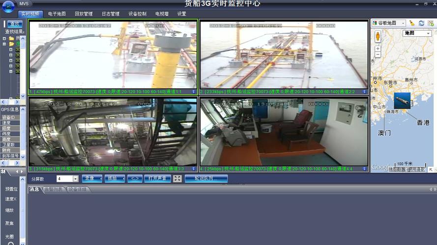The height and width of the screenshot is (245, 437).
Task: Open the 回放管理 playback management tab
Action: (84, 14)
